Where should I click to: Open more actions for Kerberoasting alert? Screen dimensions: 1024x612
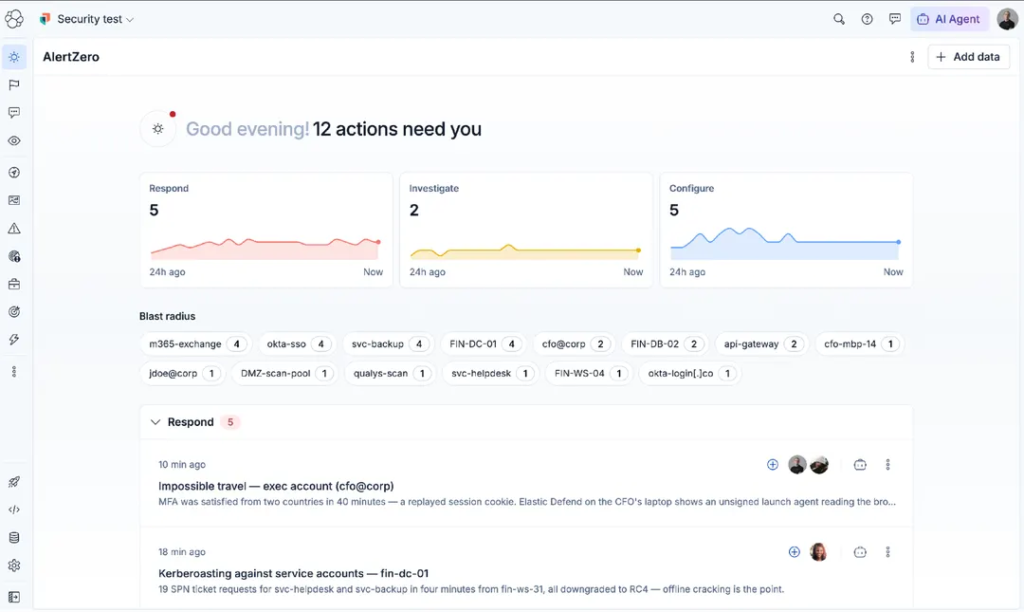(887, 552)
